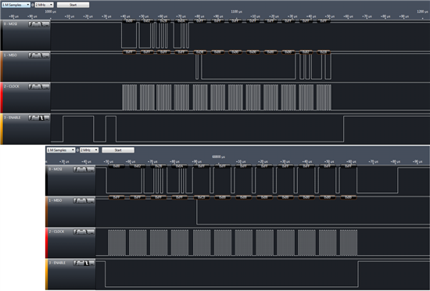
Task: Set low-level trigger on upper MISO channel
Action: coord(47,56)
